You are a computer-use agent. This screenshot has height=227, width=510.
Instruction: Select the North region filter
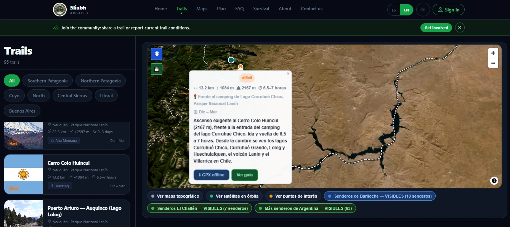click(38, 96)
